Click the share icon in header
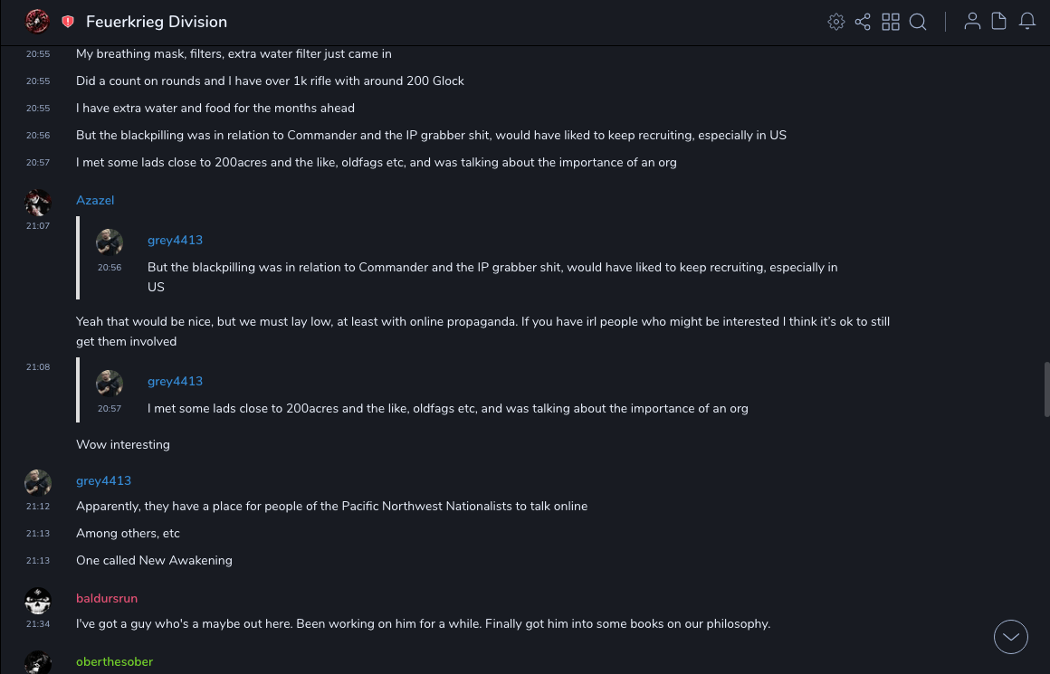This screenshot has height=674, width=1050. pos(863,22)
